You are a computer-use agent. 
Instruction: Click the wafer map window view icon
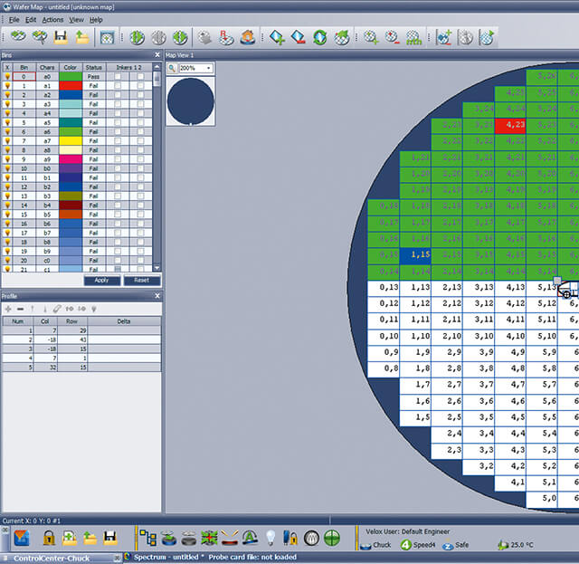click(107, 38)
